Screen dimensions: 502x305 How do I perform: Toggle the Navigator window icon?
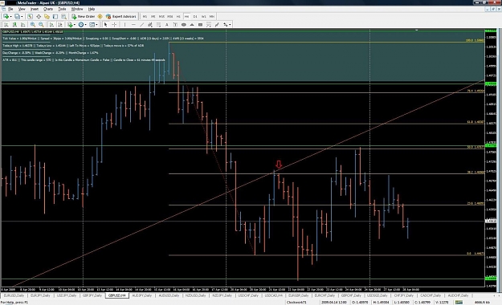[x=47, y=16]
